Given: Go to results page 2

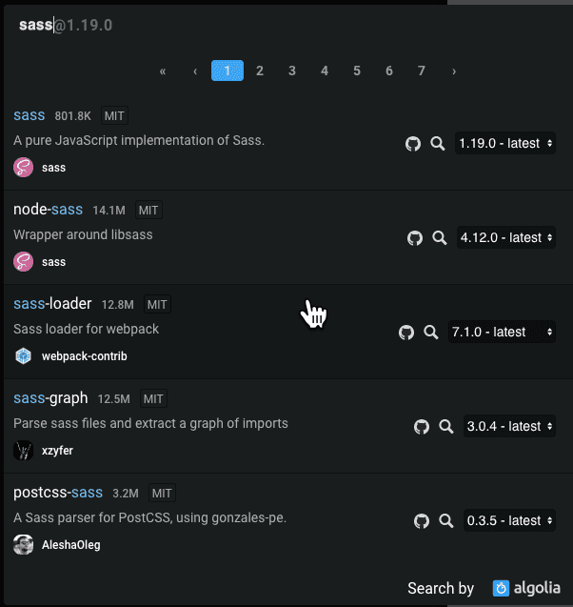Looking at the screenshot, I should [260, 71].
